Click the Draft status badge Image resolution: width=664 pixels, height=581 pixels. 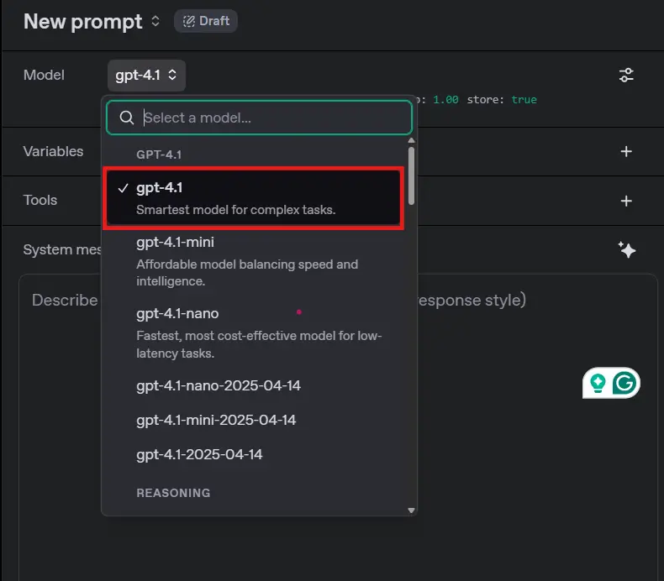(x=206, y=21)
